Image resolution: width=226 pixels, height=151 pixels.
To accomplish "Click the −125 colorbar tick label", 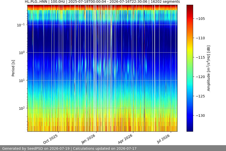I will (x=200, y=96).
